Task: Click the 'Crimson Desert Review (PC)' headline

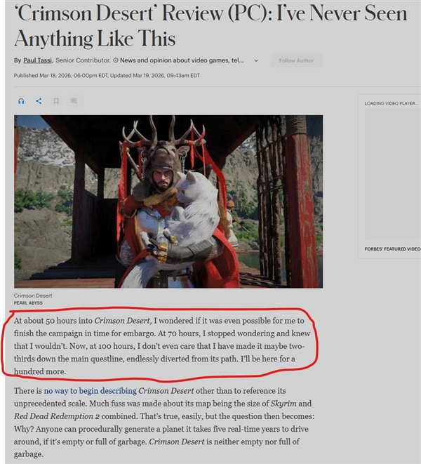Action: [210, 26]
